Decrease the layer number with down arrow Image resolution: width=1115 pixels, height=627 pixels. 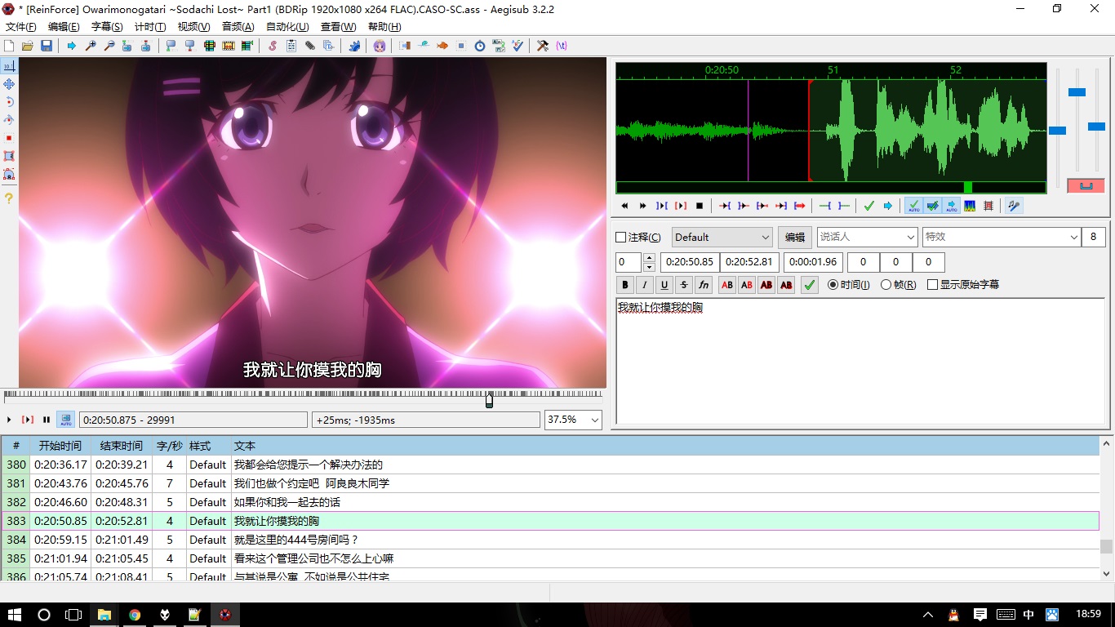pos(649,267)
